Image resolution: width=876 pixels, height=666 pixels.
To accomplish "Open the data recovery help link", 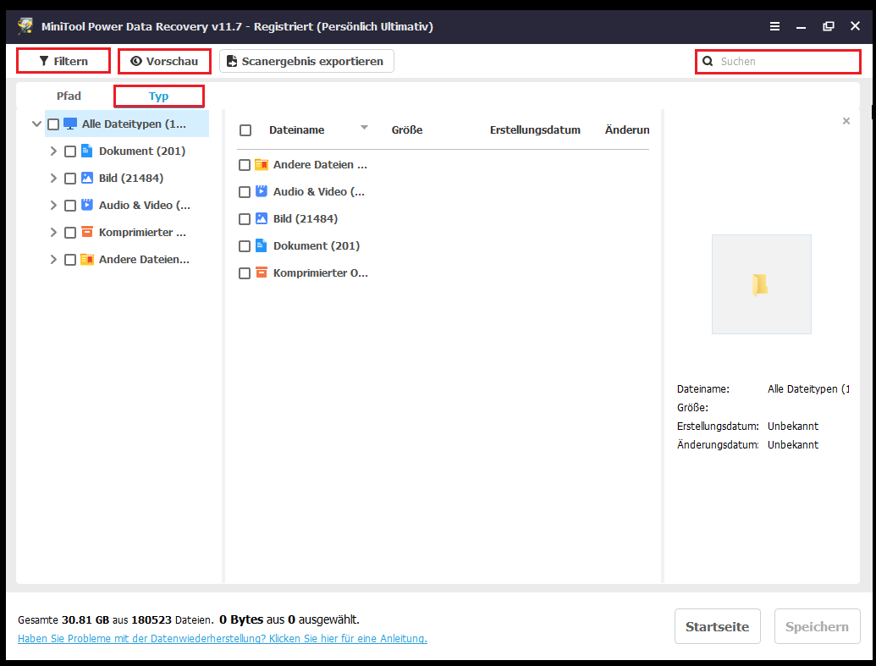I will pyautogui.click(x=223, y=638).
